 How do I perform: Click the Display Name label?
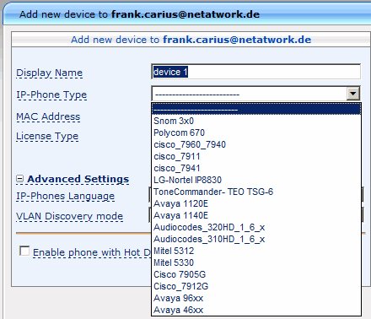pyautogui.click(x=50, y=73)
